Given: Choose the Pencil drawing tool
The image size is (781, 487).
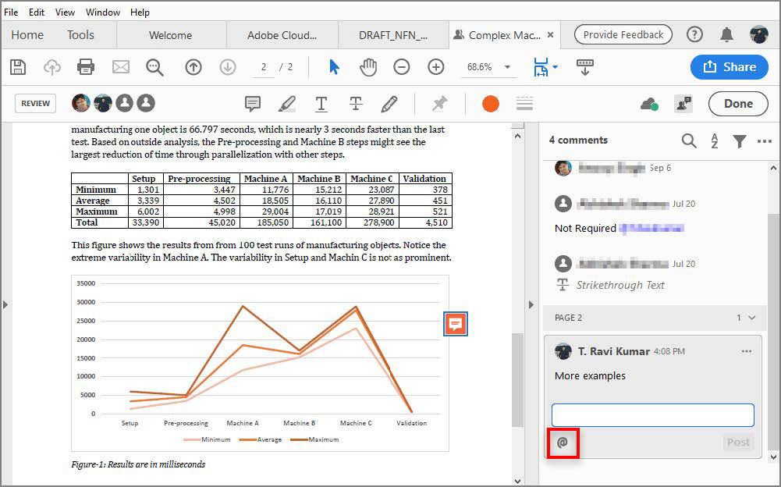Looking at the screenshot, I should click(x=389, y=104).
